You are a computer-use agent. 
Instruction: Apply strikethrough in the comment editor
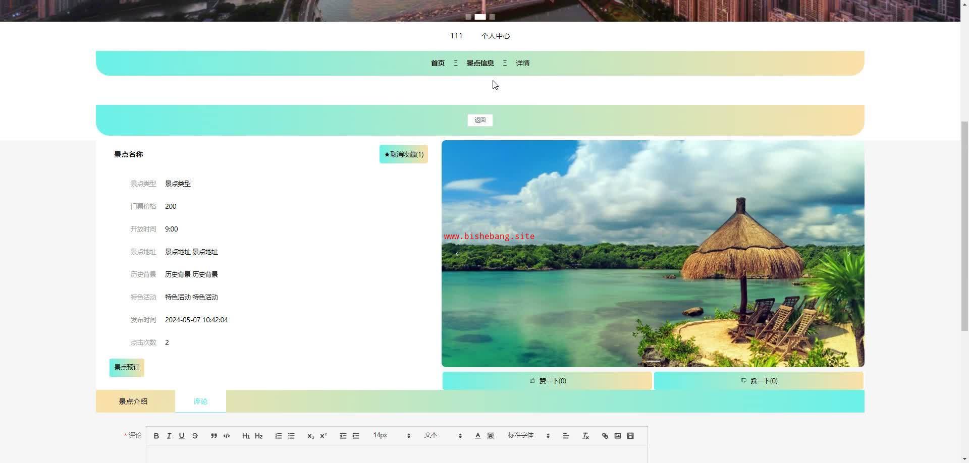pos(195,436)
